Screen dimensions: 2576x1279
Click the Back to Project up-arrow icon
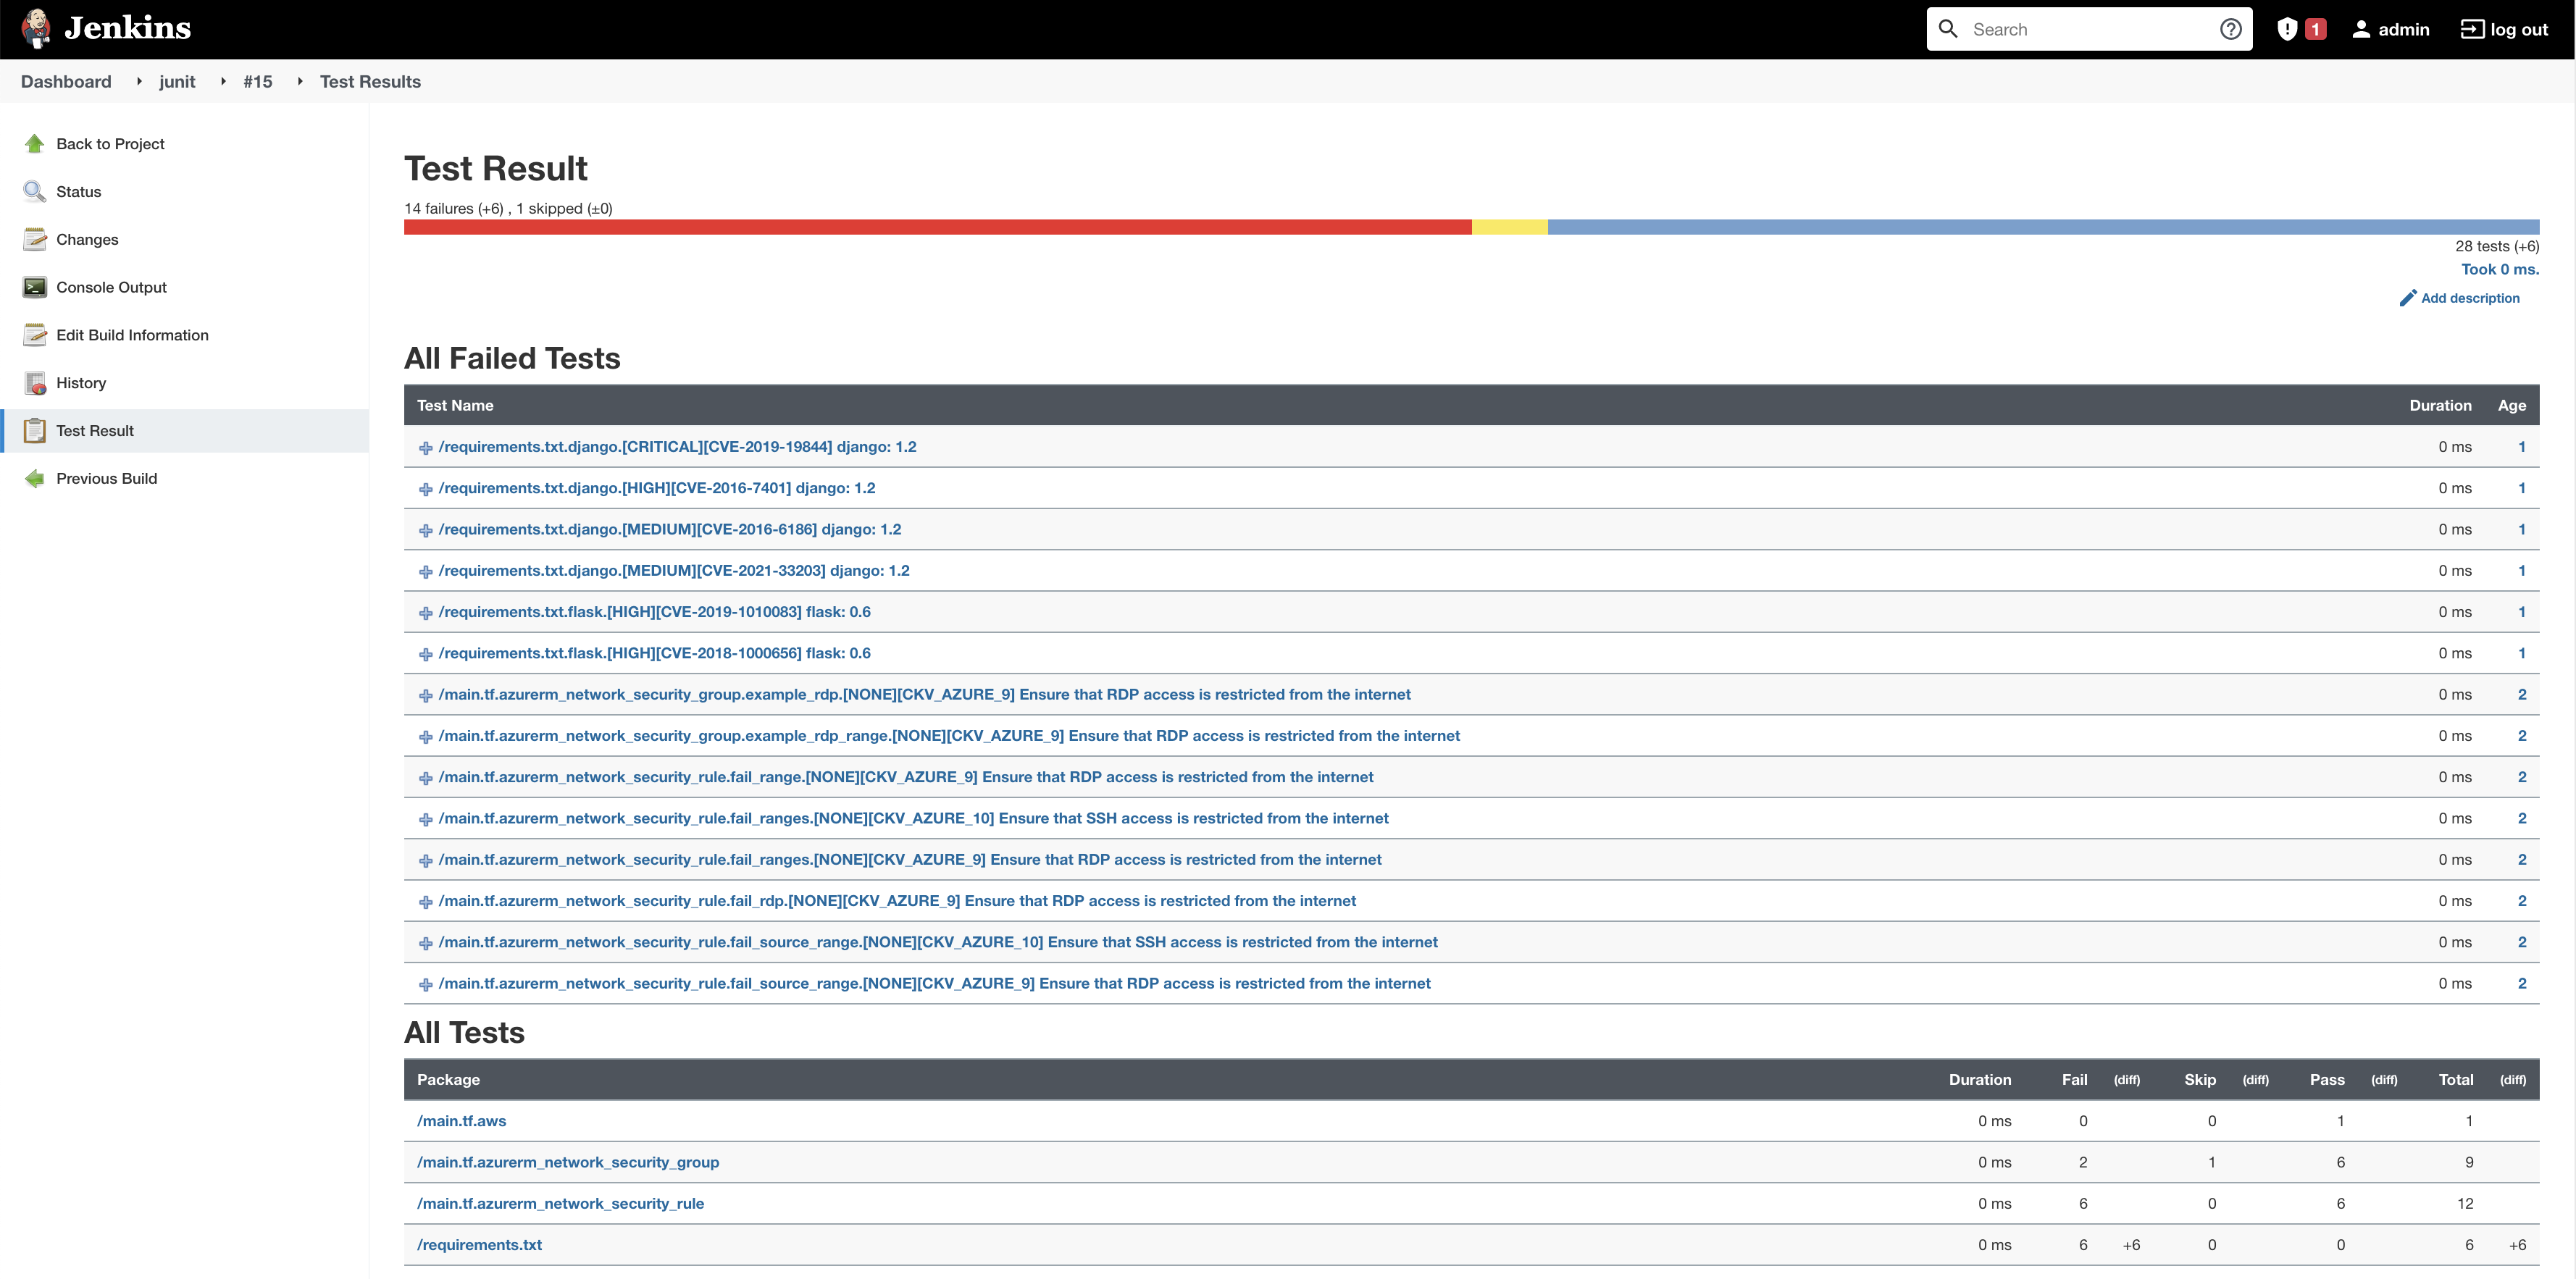[x=35, y=144]
